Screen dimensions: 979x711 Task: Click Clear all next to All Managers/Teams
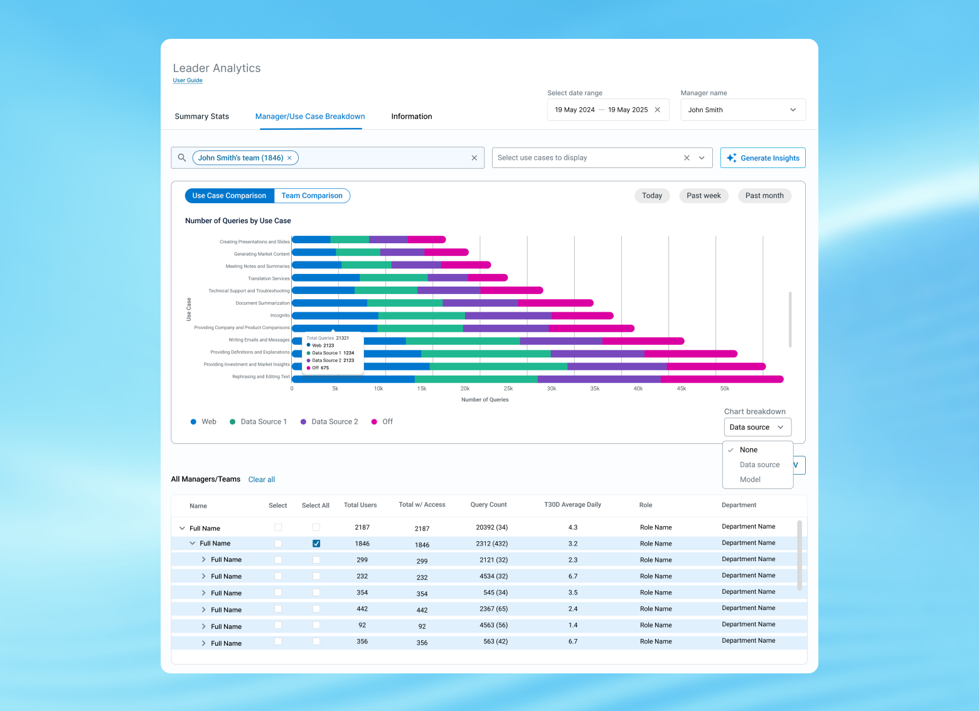click(x=262, y=480)
